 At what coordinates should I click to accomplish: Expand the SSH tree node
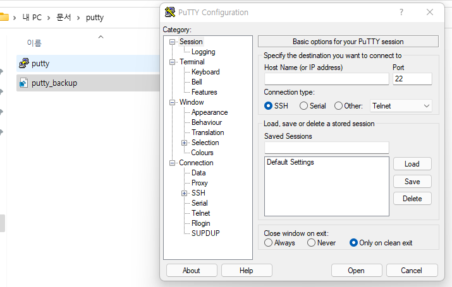(184, 193)
